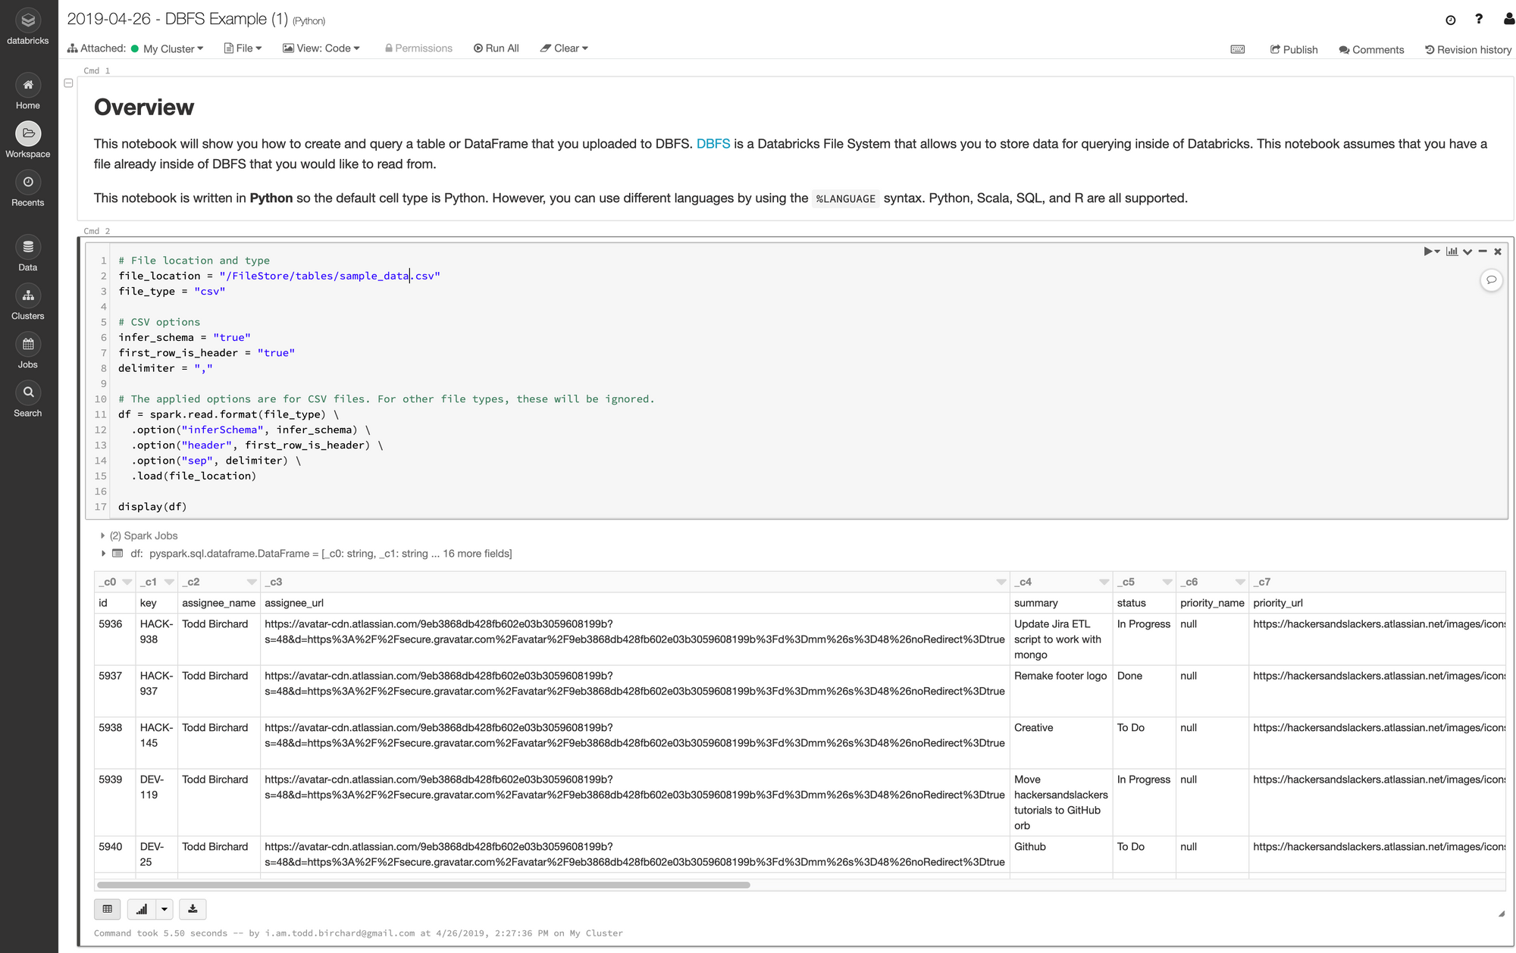
Task: Click the download results icon
Action: pos(191,908)
